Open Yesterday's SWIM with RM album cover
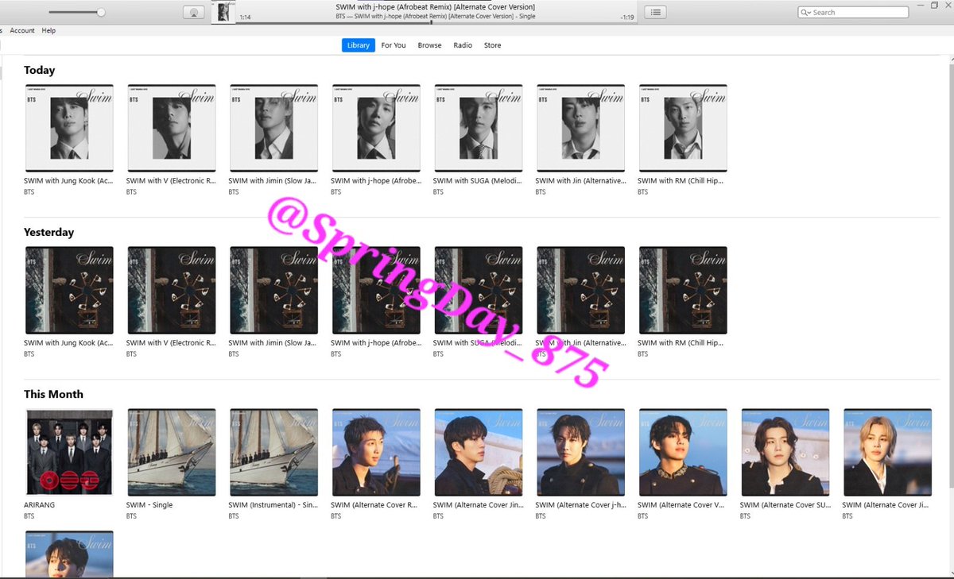954x579 pixels. (x=683, y=290)
